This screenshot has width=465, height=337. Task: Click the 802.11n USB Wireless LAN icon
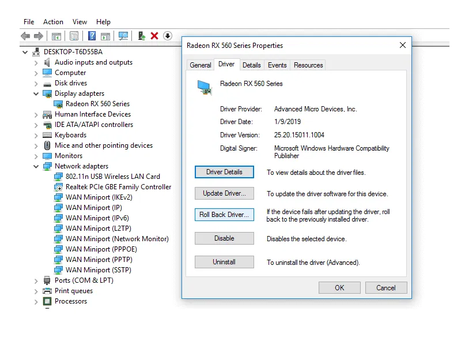(x=58, y=177)
